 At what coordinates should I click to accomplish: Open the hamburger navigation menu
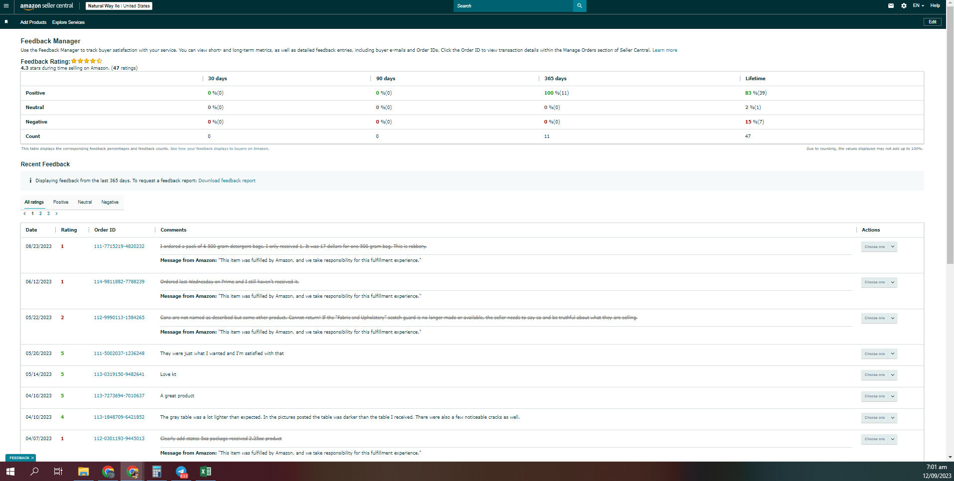(6, 6)
